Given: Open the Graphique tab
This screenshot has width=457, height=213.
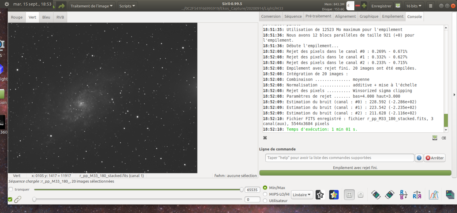Looking at the screenshot, I should 369,16.
